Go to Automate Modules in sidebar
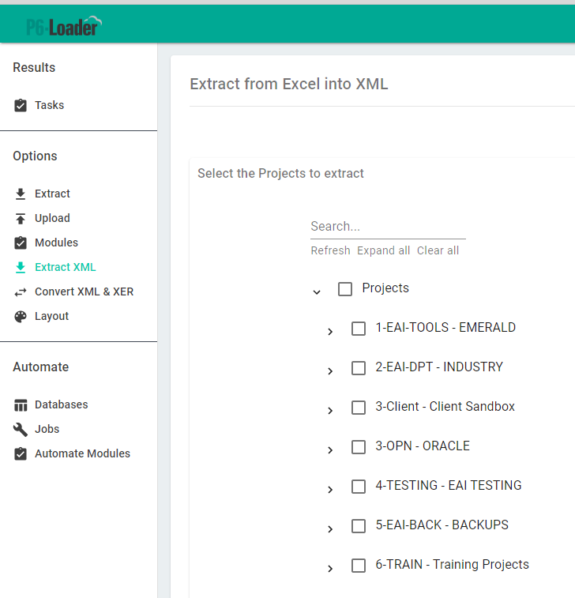Screen dimensions: 575x598 point(82,453)
